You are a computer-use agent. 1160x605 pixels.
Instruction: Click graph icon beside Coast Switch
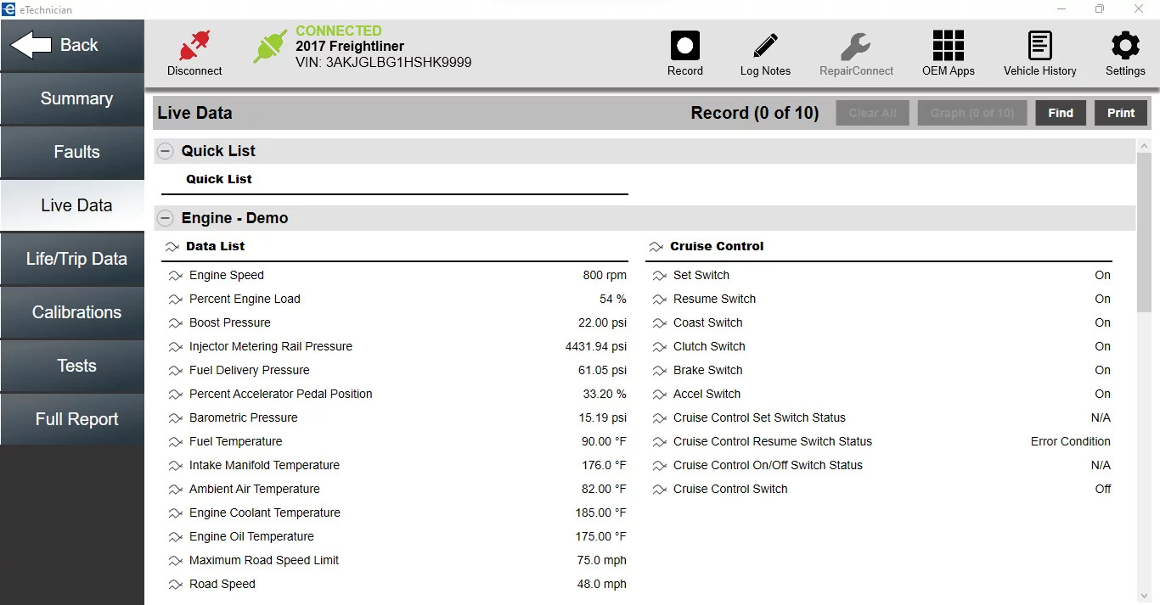[x=659, y=323]
